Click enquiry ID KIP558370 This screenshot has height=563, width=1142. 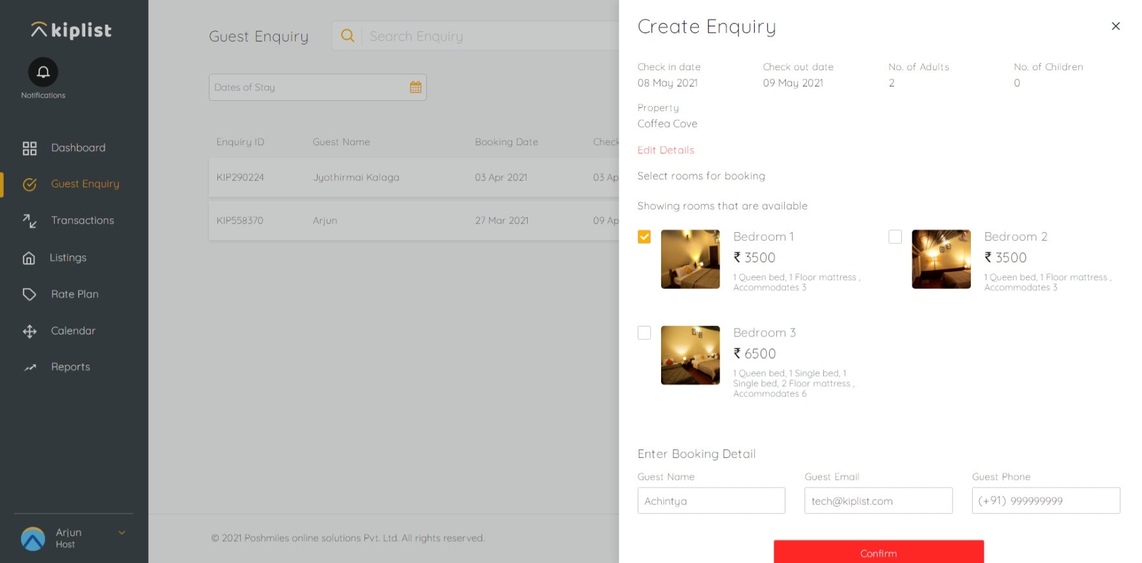(x=239, y=220)
